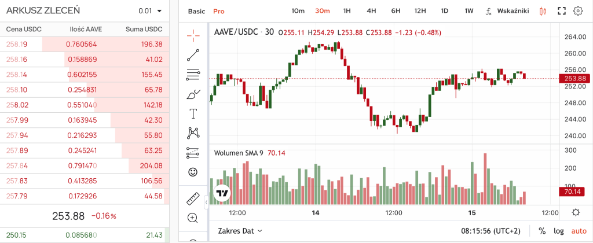Screen dimensions: 593x243
Task: Change the candlestick chart type
Action: [x=543, y=11]
